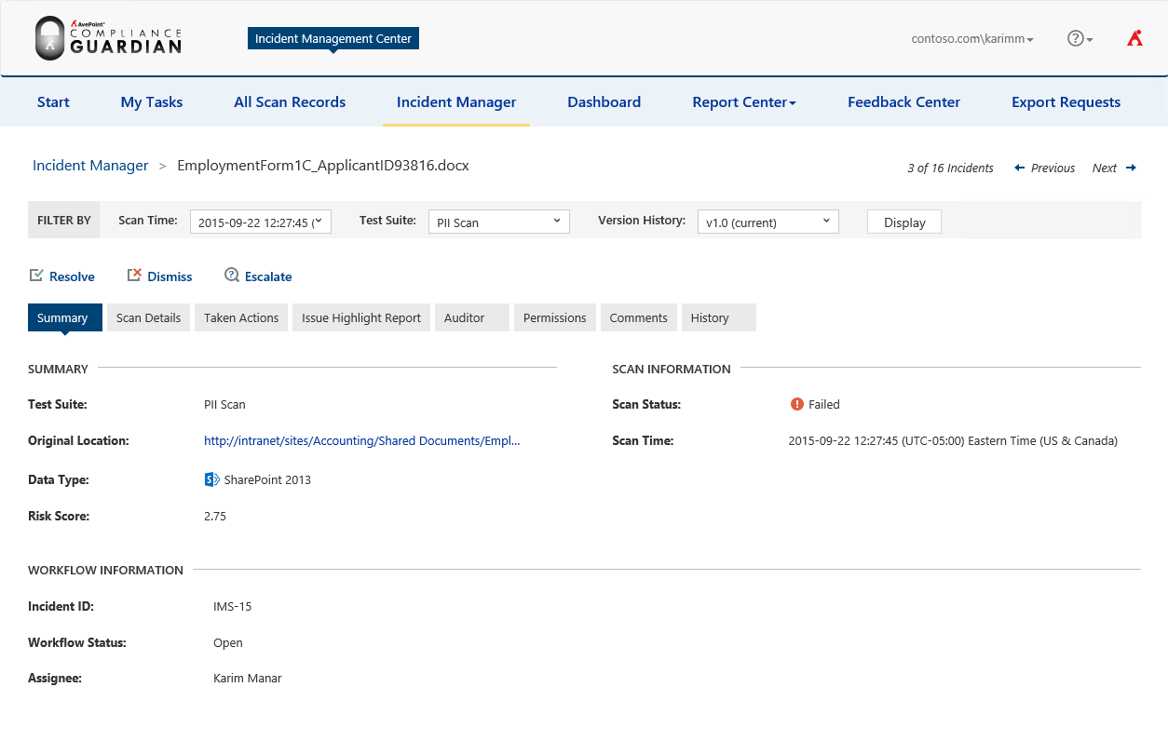Click the red AvePoint icon

click(1134, 38)
